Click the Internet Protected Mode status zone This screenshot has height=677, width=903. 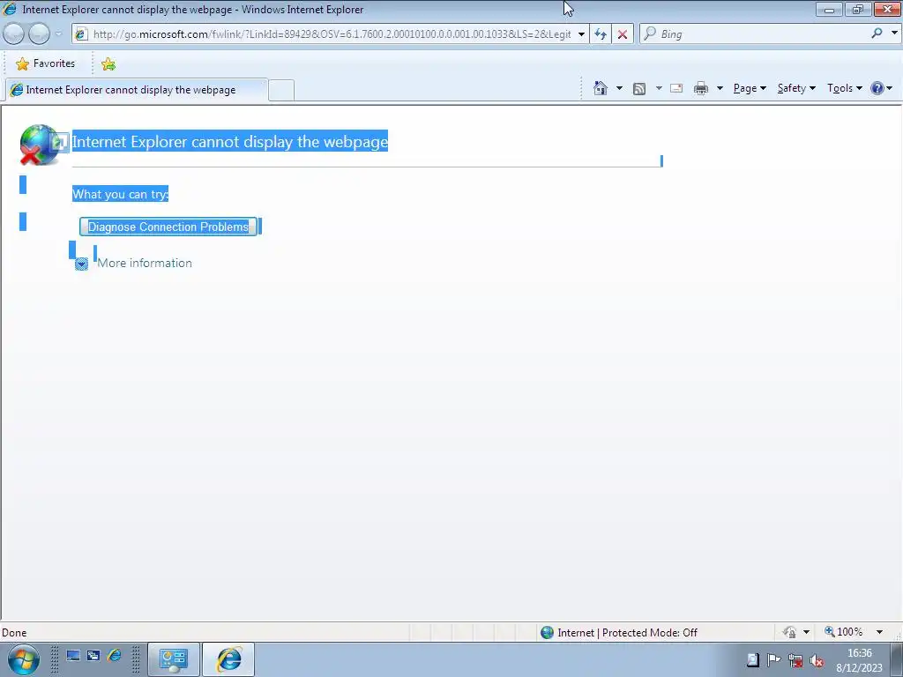click(x=619, y=633)
